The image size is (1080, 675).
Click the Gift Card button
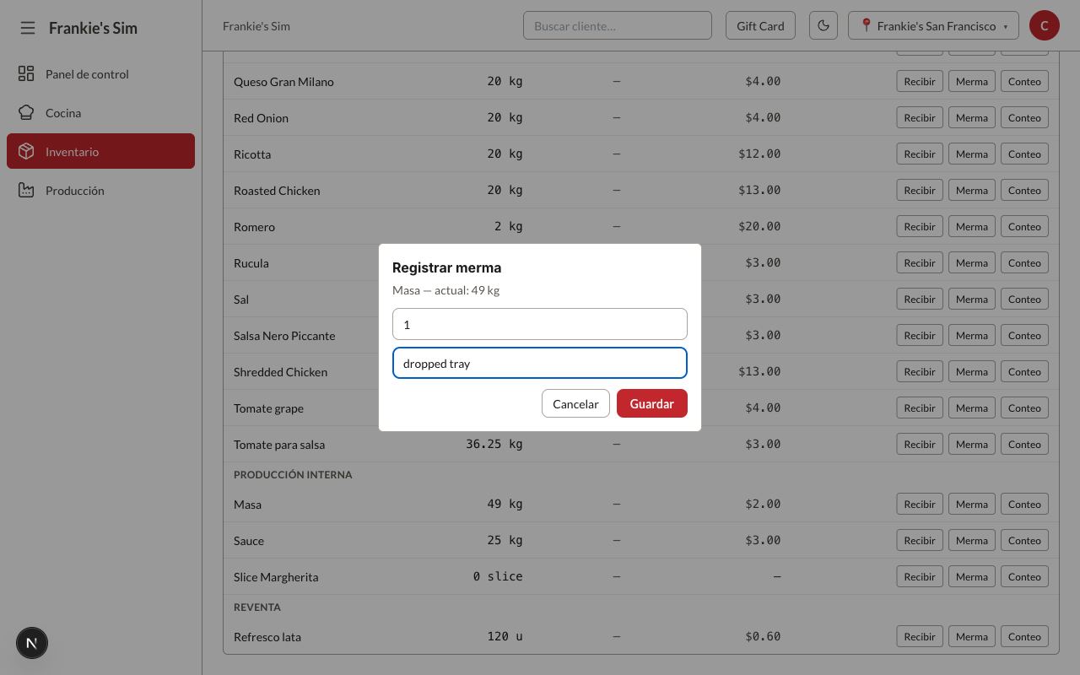pyautogui.click(x=760, y=25)
